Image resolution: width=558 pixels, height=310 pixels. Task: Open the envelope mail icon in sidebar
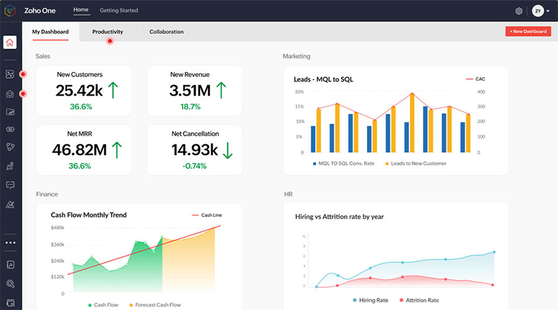[10, 94]
